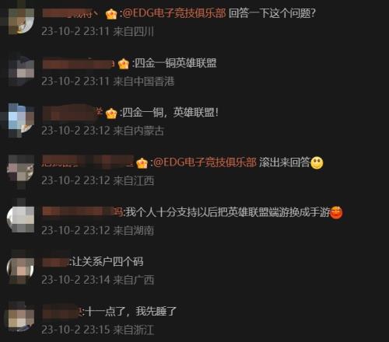Open @EDG电子竞技俱乐部 mention in the Jiangxi comment
This screenshot has height=342, width=389.
pos(205,162)
